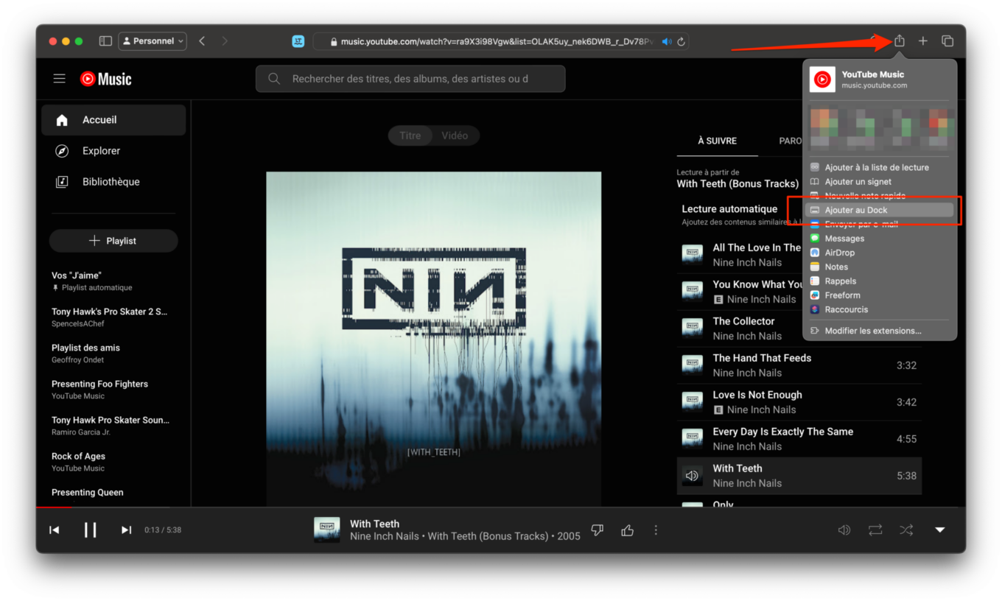This screenshot has width=1002, height=601.
Task: Click the search field
Action: click(410, 79)
